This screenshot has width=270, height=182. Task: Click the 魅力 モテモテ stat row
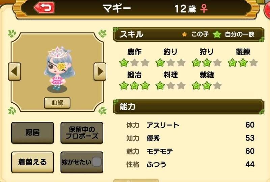pos(190,151)
